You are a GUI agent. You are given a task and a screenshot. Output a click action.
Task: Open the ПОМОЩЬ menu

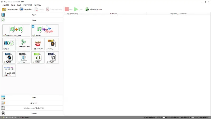tap(37, 5)
